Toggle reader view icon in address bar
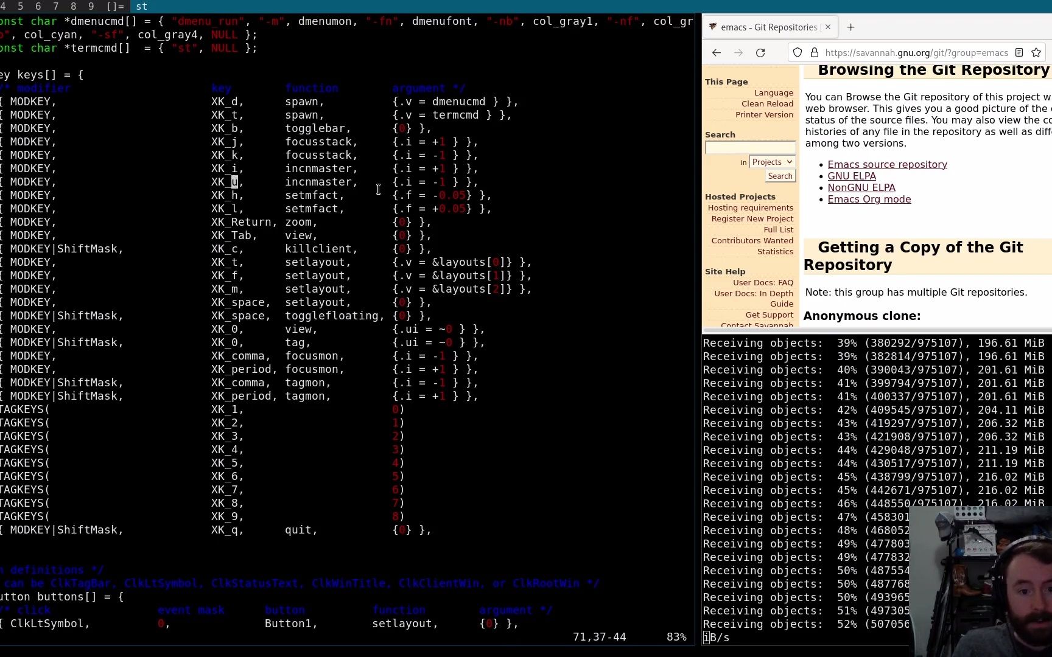The width and height of the screenshot is (1052, 657). click(x=1019, y=53)
